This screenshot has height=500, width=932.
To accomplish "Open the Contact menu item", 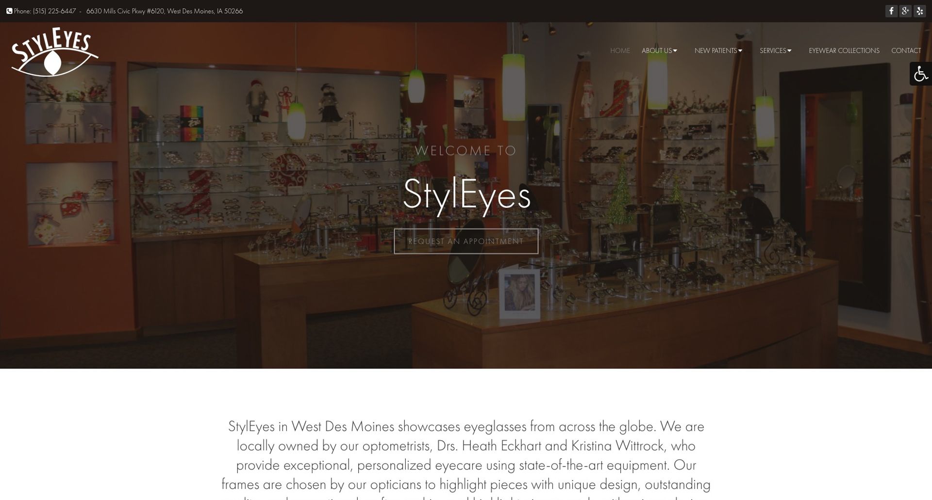I will pos(906,50).
